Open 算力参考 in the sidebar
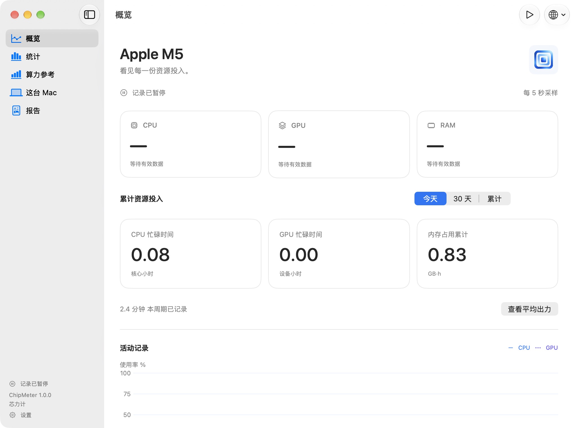Image resolution: width=574 pixels, height=428 pixels. tap(52, 75)
